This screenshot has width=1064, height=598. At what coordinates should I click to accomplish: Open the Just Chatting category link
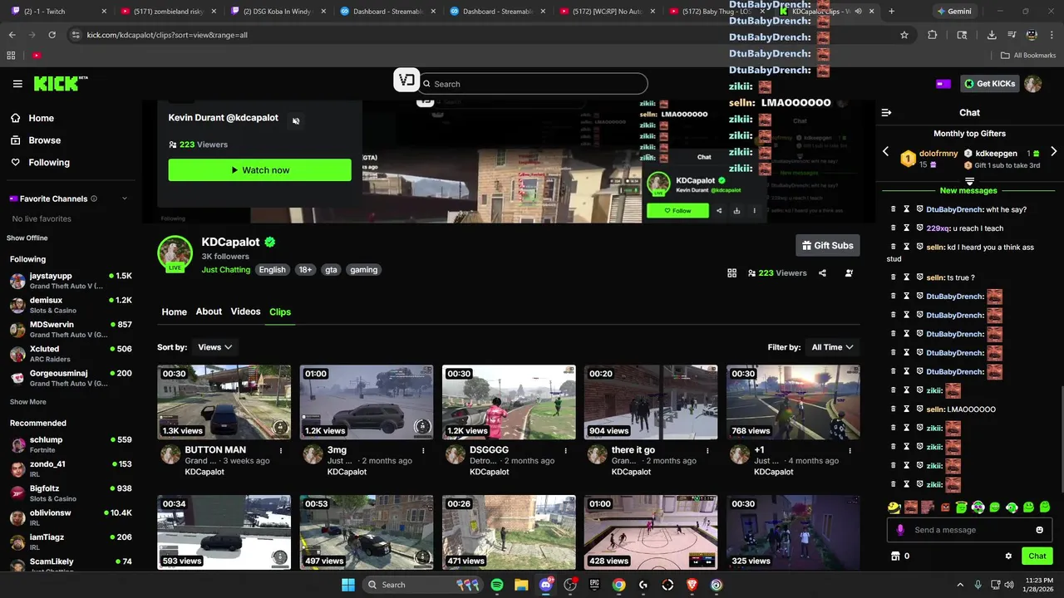pyautogui.click(x=226, y=270)
